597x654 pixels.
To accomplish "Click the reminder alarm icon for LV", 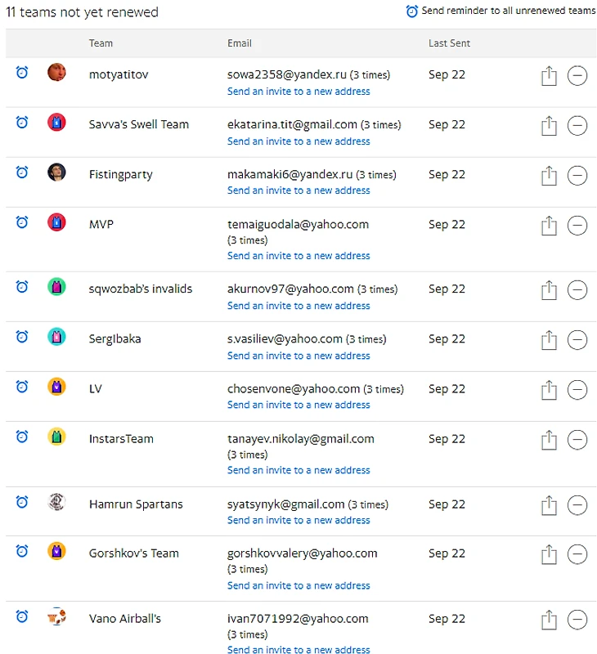I will tap(22, 387).
